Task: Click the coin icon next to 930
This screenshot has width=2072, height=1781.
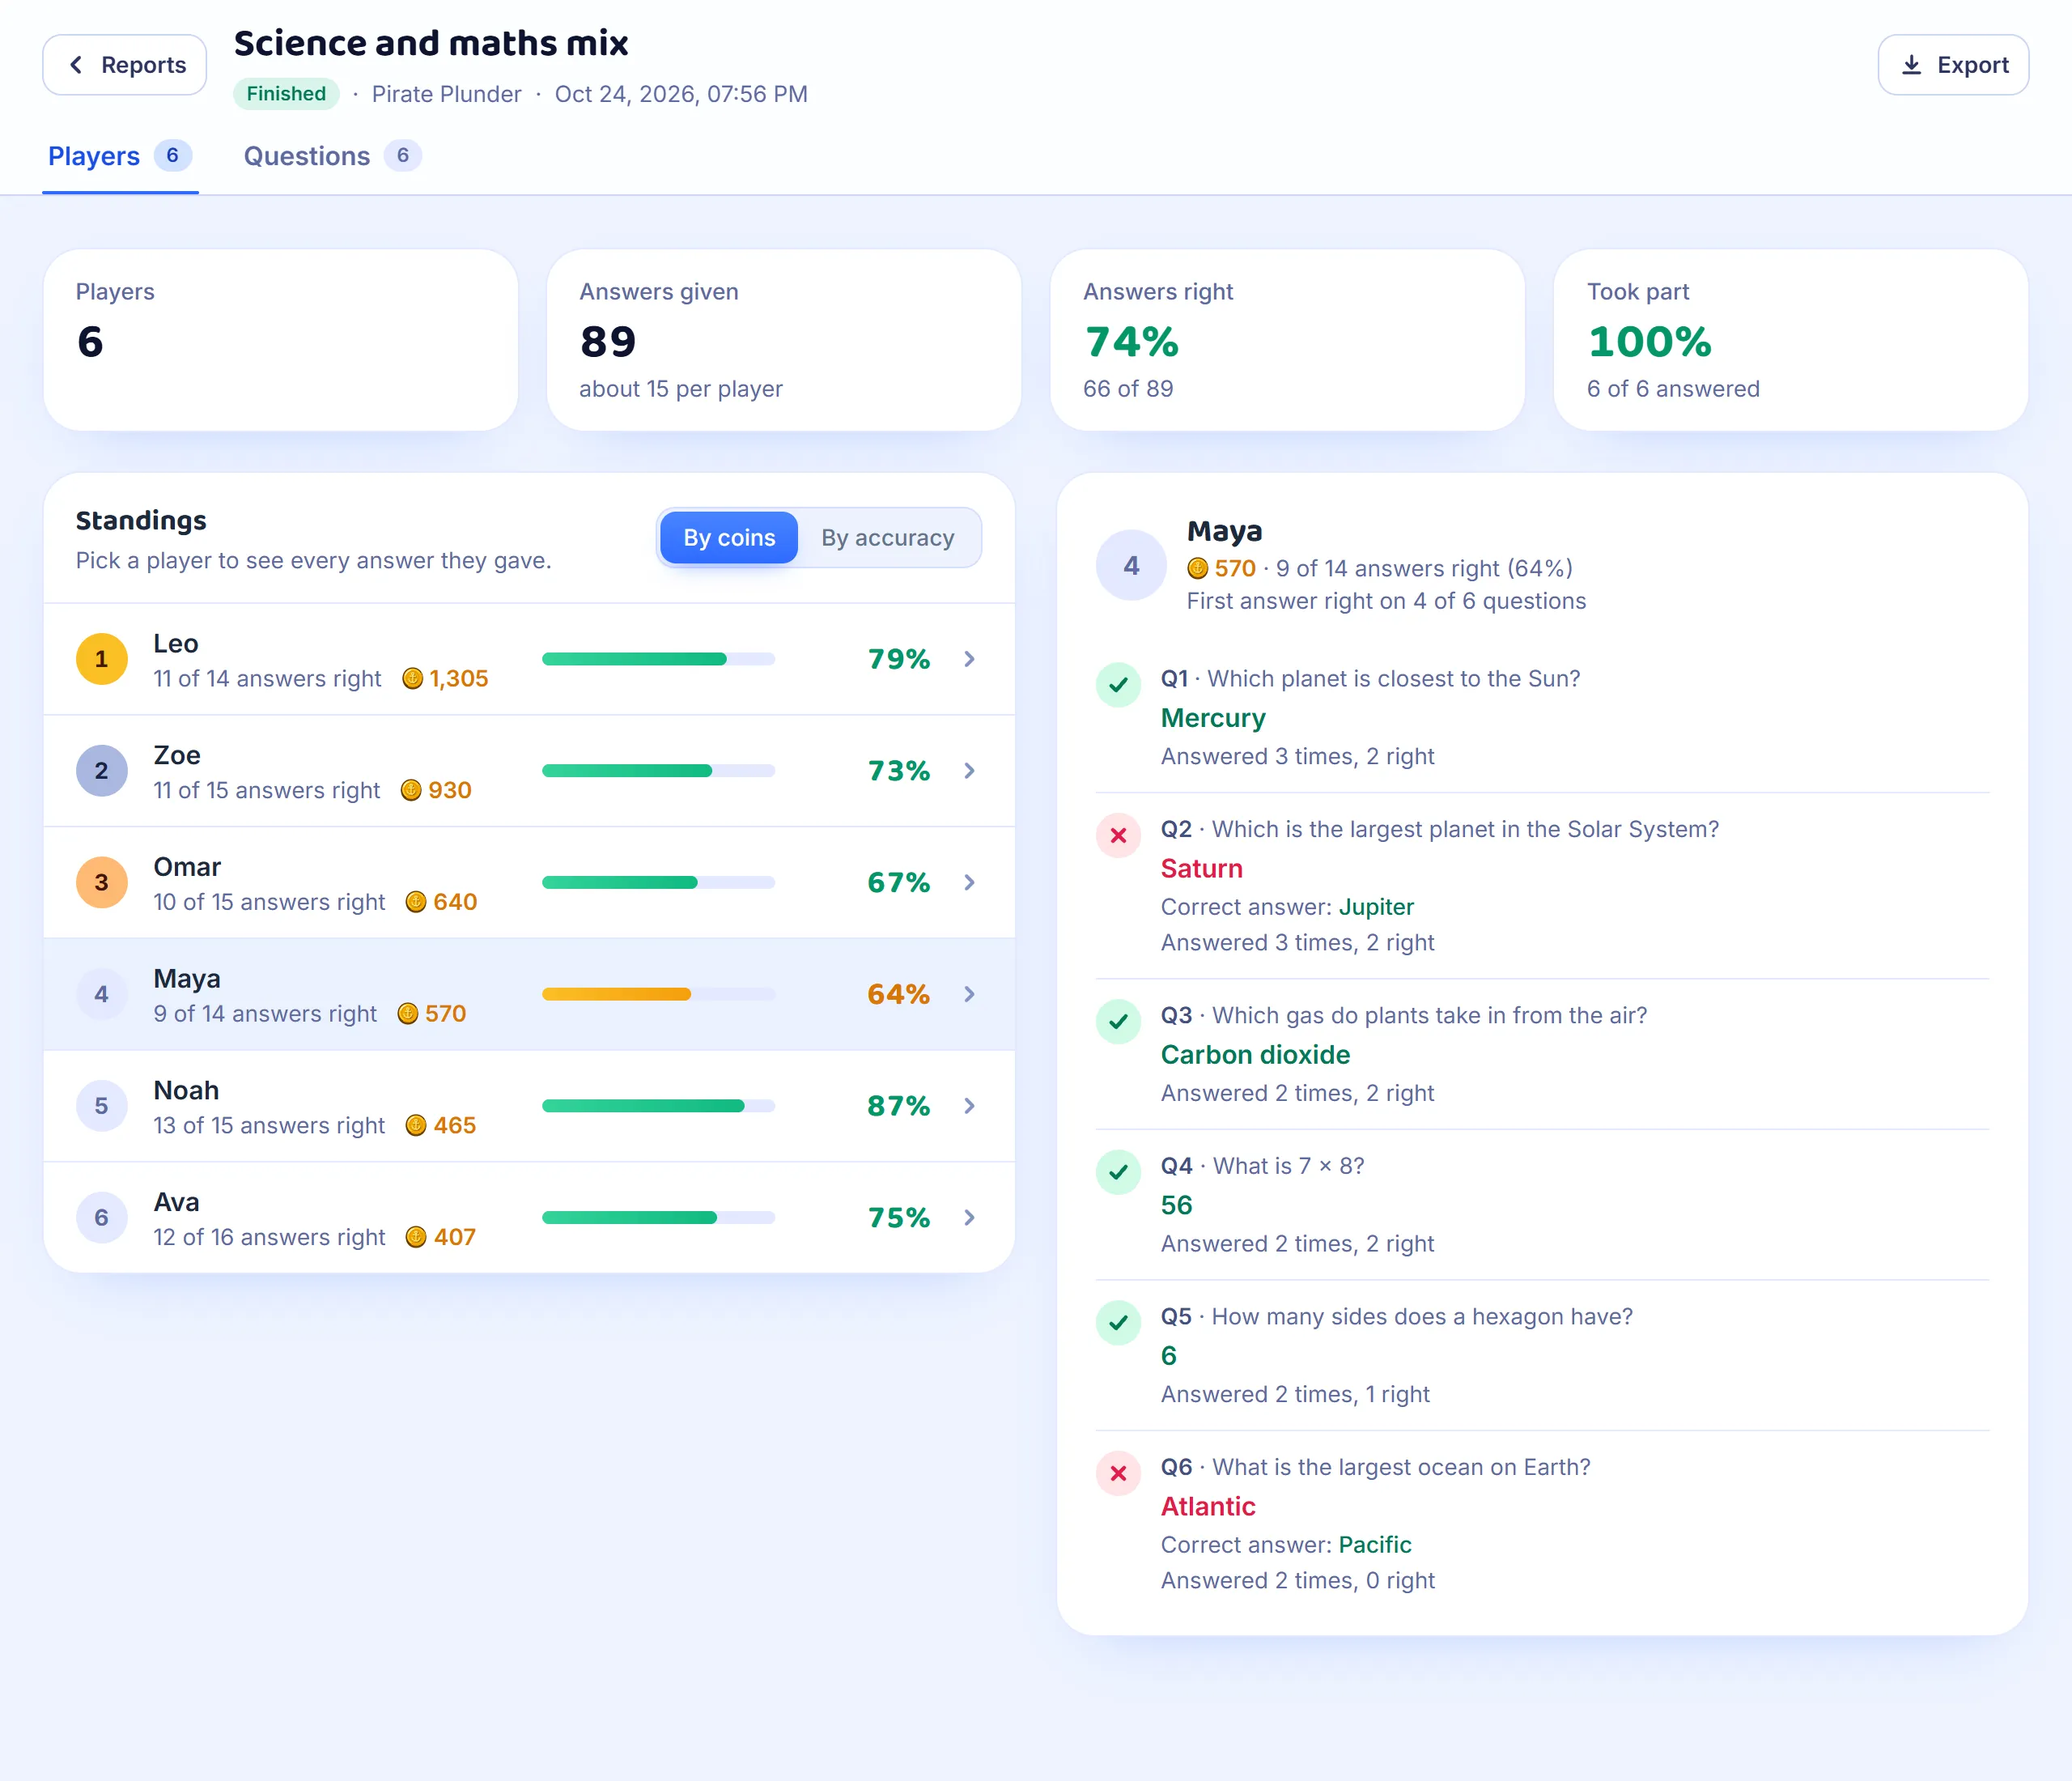Action: (x=411, y=791)
